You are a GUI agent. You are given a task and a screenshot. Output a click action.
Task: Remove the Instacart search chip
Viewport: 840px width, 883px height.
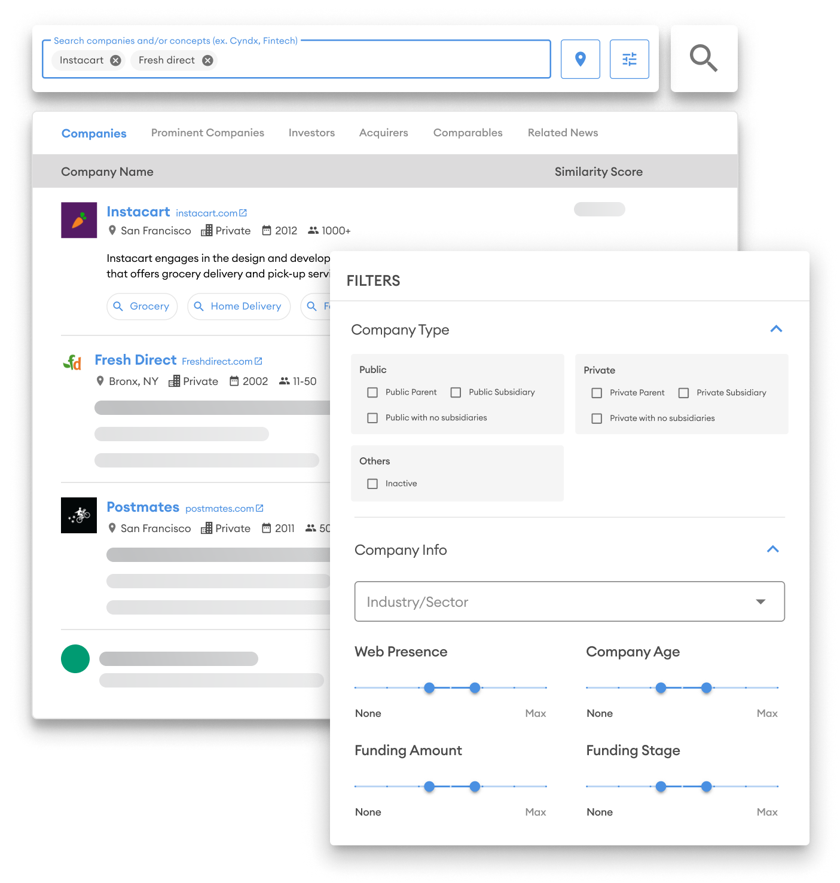pyautogui.click(x=116, y=60)
